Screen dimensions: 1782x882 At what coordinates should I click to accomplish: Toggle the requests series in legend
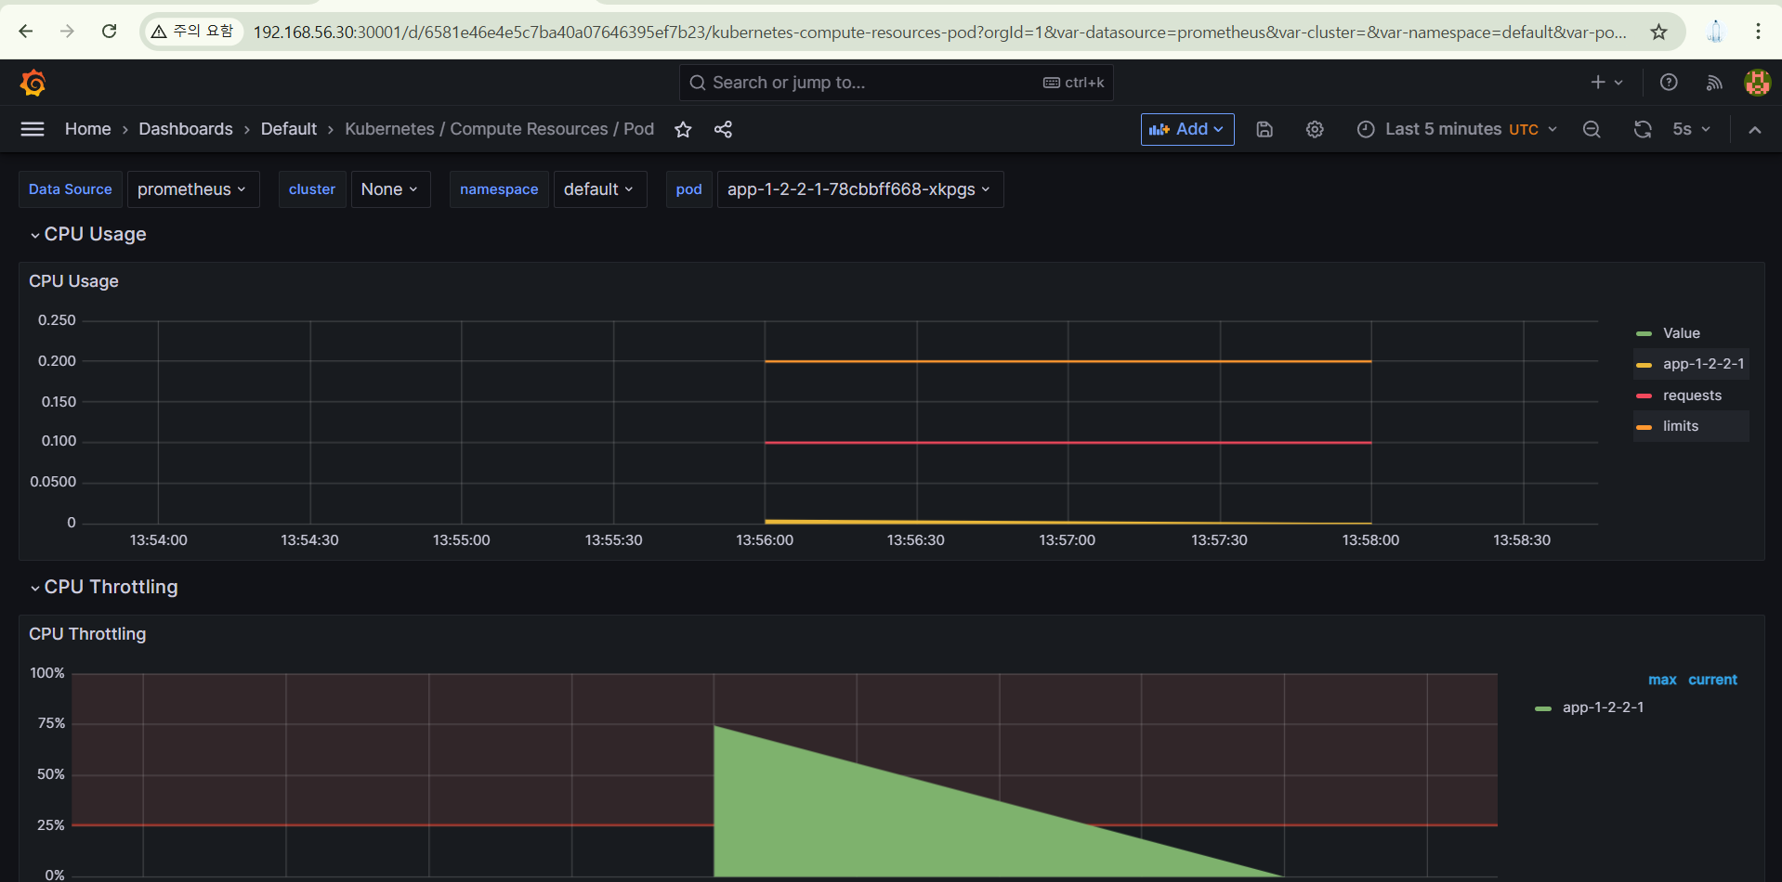[x=1692, y=396]
